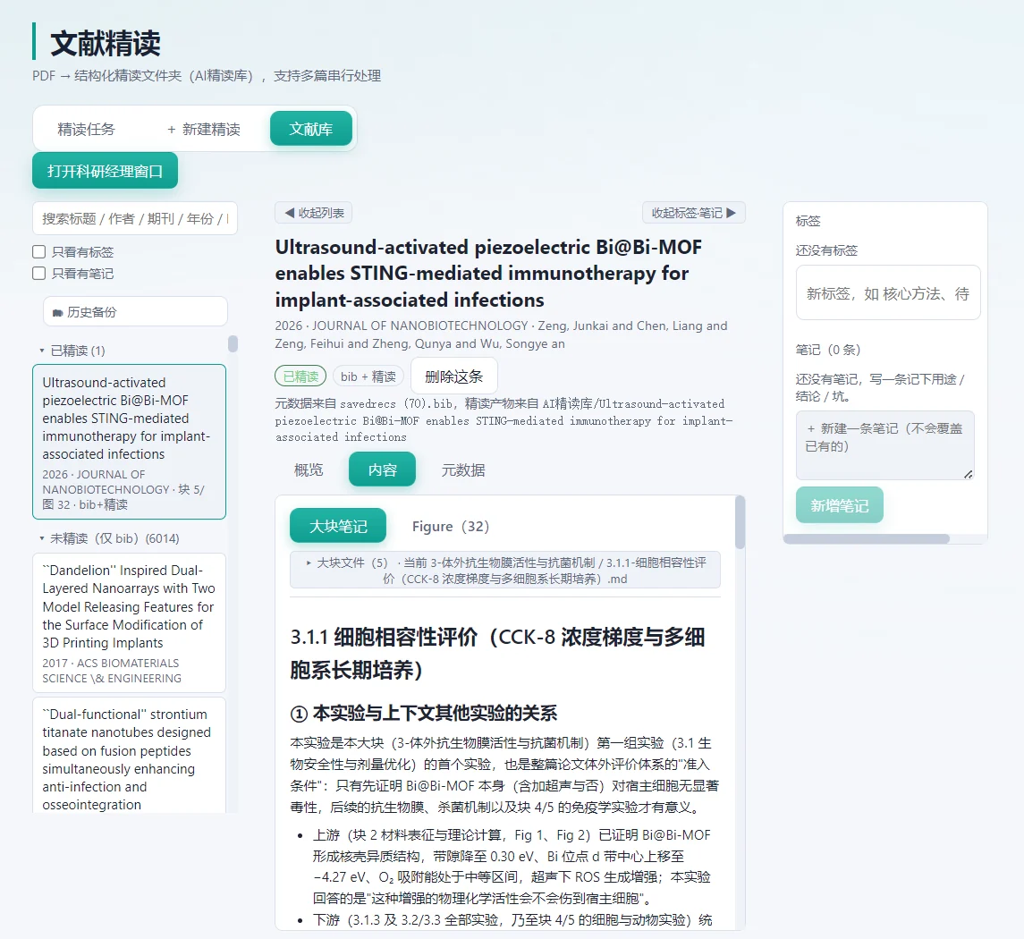Open the Dandelion Inspired Dual-Layered Nanoarrays entry

tap(130, 623)
